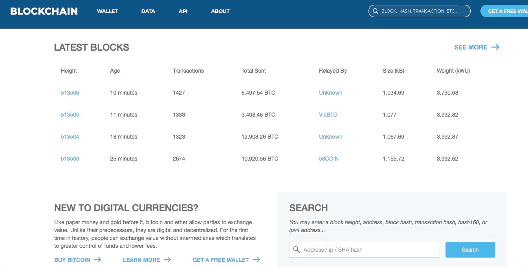Focus the header block/hash search box

(x=419, y=11)
